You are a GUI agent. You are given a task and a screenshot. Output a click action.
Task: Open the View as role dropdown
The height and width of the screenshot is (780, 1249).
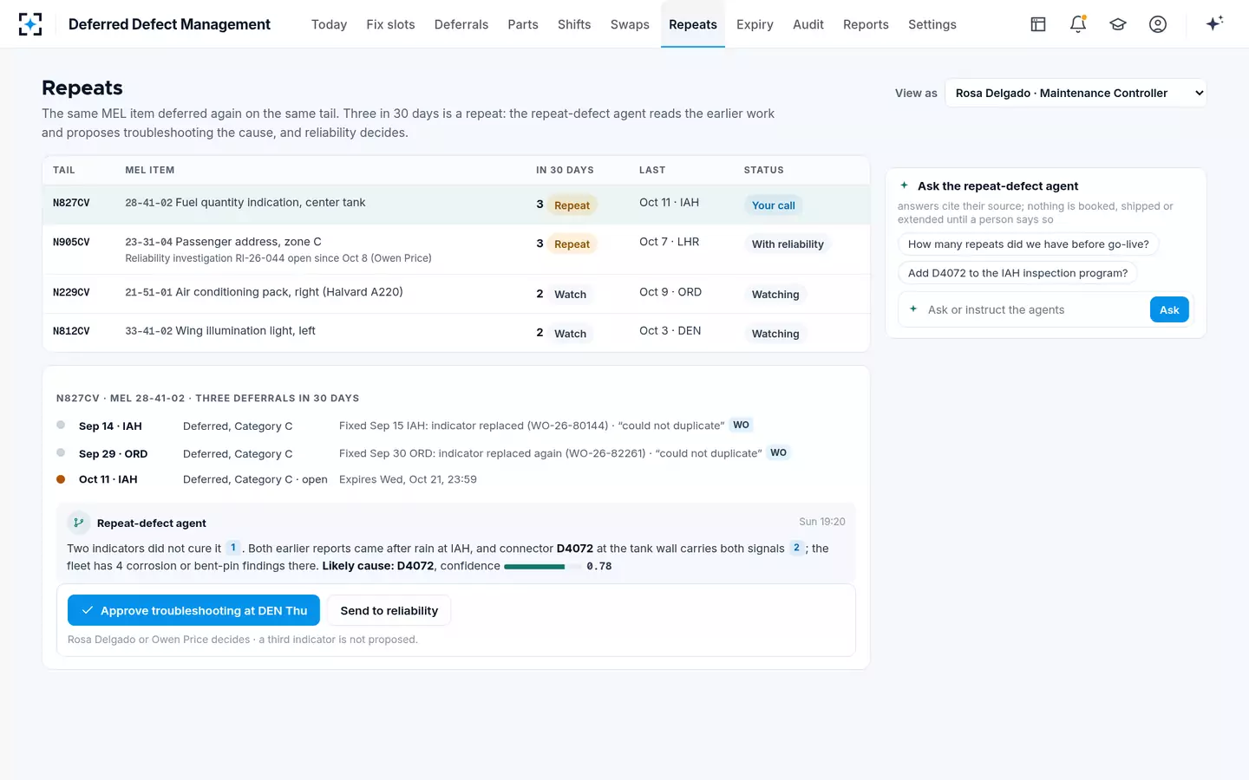coord(1076,93)
